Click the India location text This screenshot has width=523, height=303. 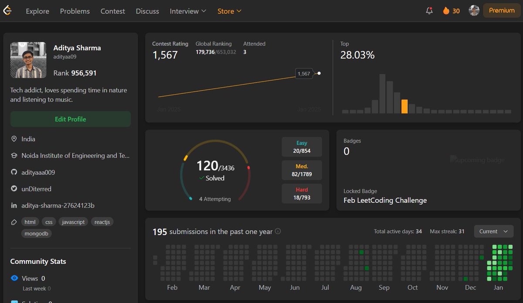pos(28,139)
